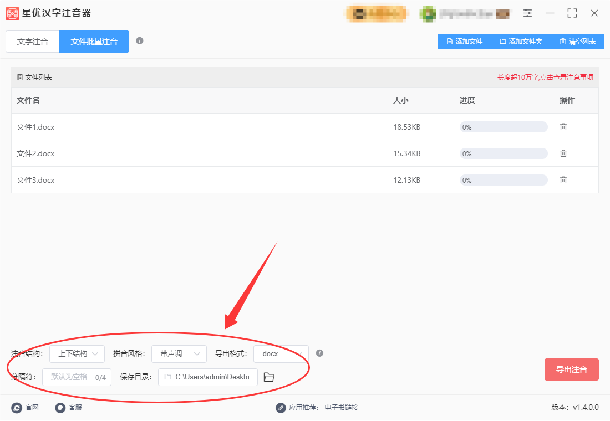Image resolution: width=610 pixels, height=421 pixels.
Task: Click the link icon beside 应用推荐
Action: coord(281,407)
